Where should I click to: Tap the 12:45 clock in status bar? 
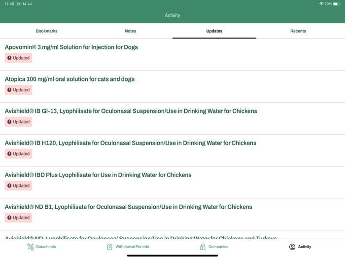(x=9, y=4)
